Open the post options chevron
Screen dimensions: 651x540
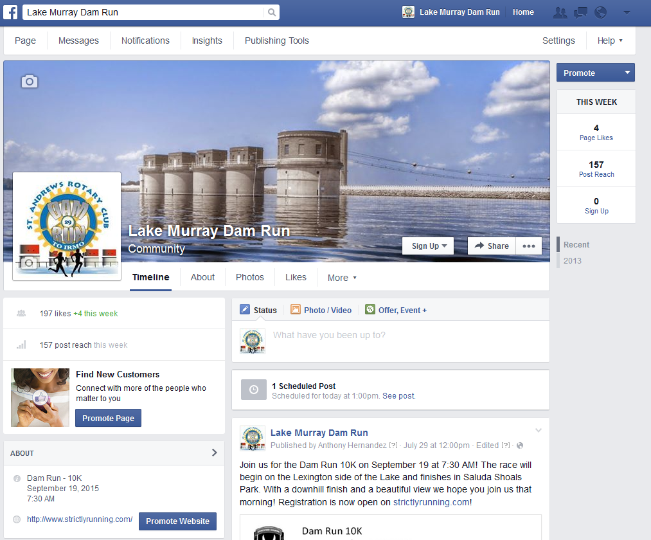[539, 430]
